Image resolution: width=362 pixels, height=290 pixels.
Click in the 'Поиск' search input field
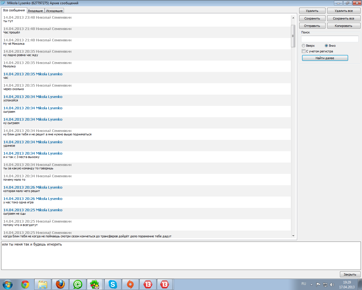[330, 39]
